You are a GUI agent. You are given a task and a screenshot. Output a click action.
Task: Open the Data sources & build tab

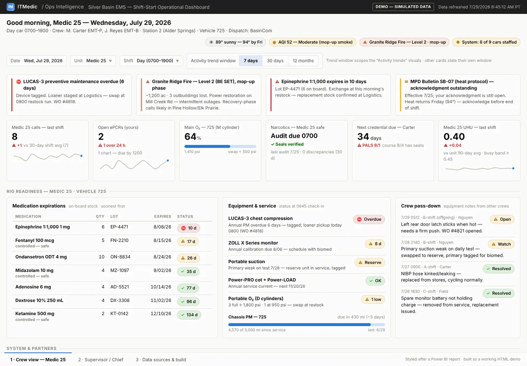point(161,360)
